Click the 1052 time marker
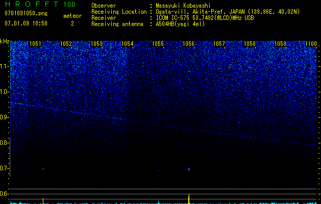 tap(66, 44)
